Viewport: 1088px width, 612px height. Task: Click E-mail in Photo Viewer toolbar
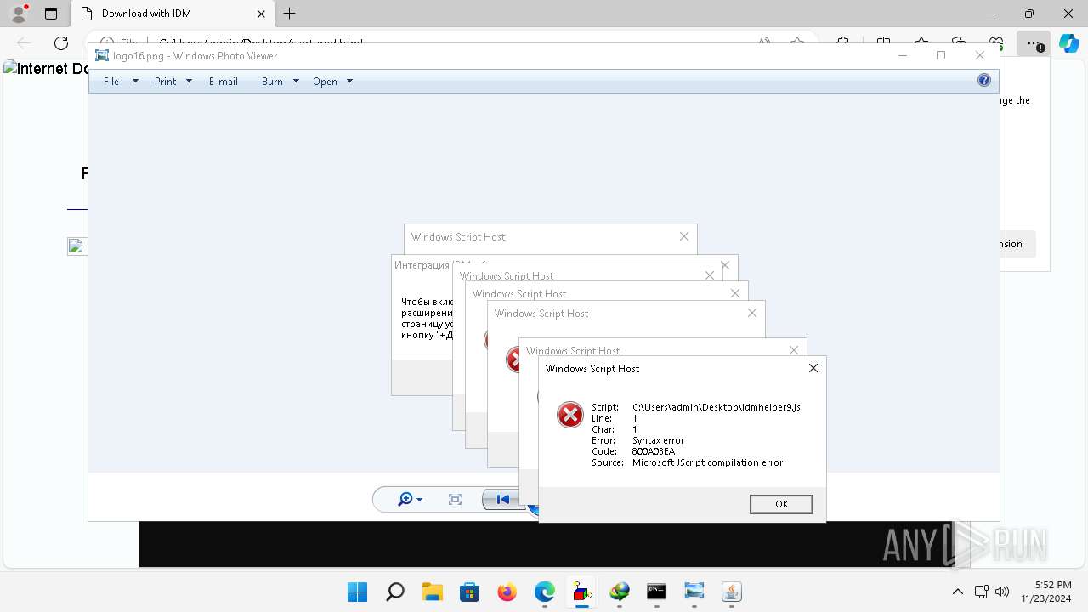pyautogui.click(x=224, y=82)
